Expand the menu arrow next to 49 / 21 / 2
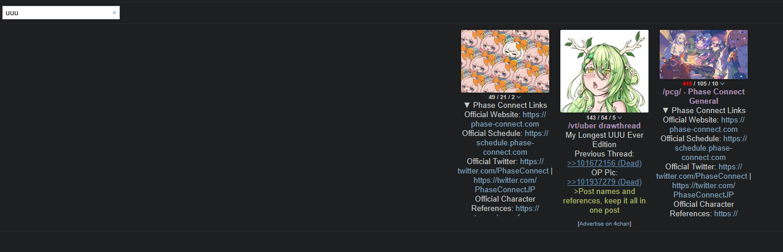 click(519, 97)
